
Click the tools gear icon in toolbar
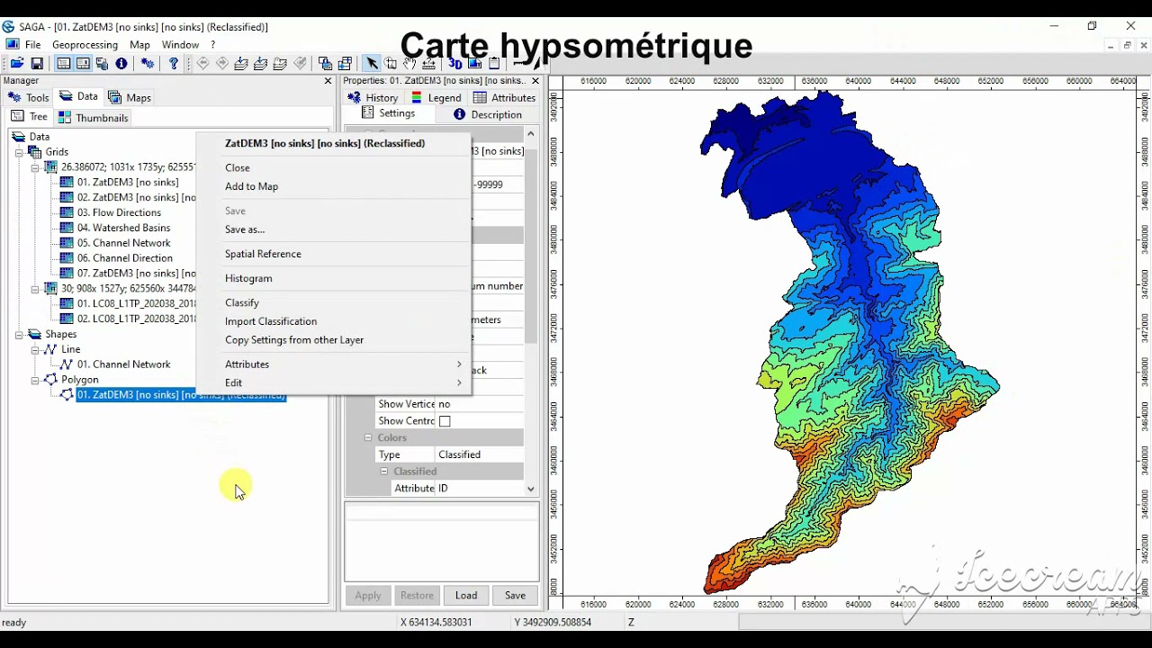tap(148, 63)
